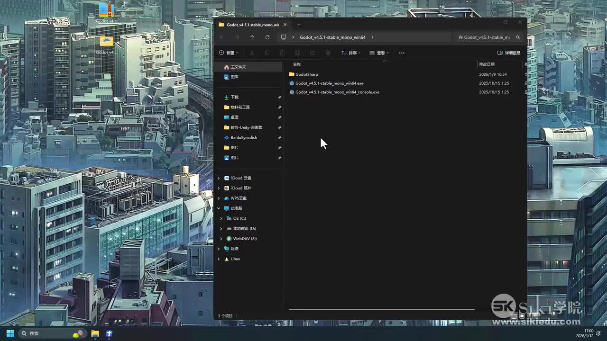
Task: Expand the WPS云盘 tree node
Action: (219, 198)
